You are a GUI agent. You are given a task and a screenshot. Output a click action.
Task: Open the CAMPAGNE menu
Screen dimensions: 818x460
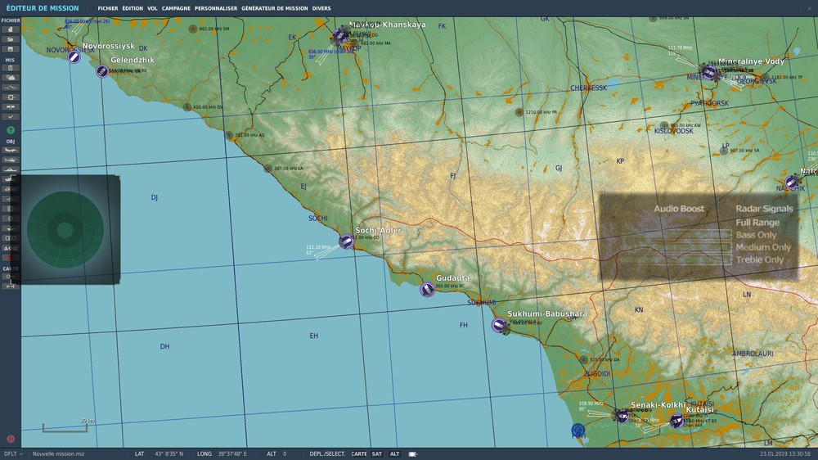point(176,8)
